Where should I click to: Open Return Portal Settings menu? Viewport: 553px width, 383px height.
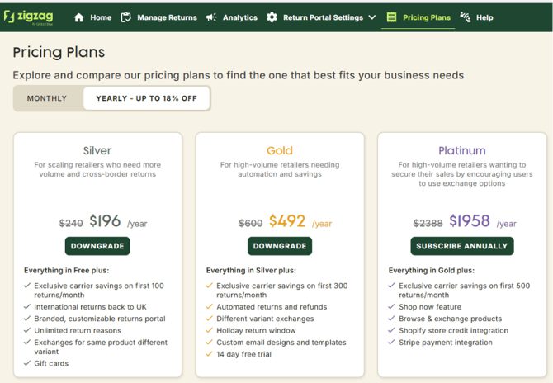[321, 17]
